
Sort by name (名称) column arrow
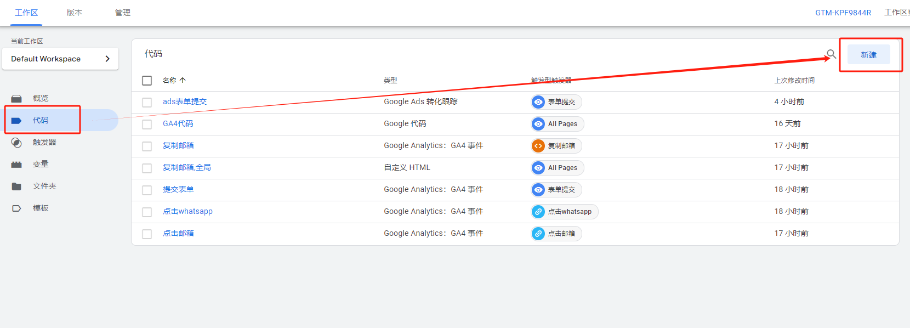pyautogui.click(x=183, y=80)
